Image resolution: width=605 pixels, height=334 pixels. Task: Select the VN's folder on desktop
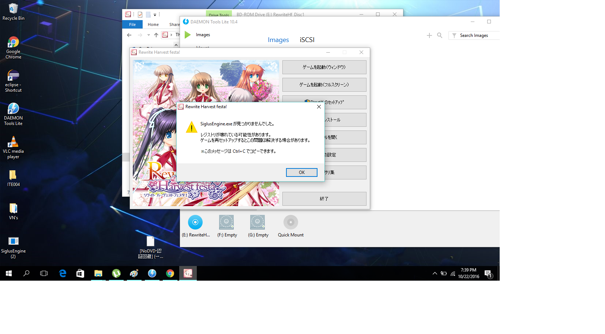click(x=13, y=211)
